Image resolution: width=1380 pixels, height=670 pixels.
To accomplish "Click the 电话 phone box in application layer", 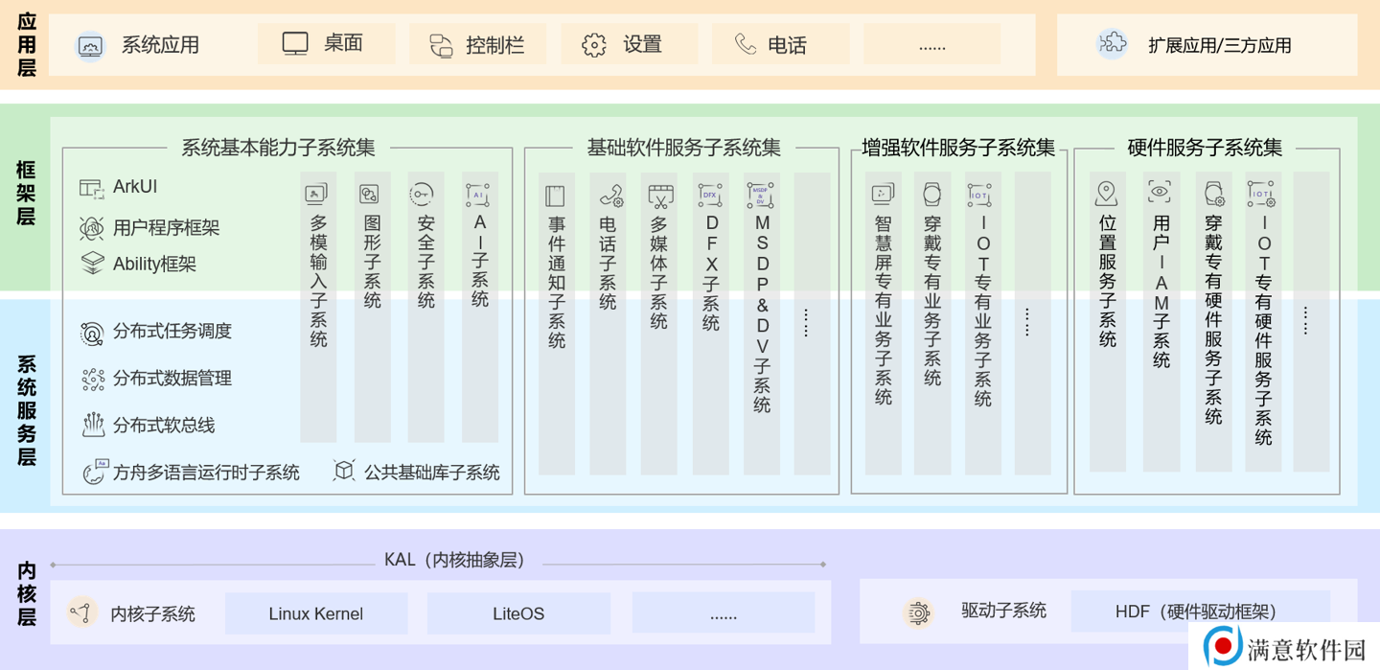I will coord(780,44).
